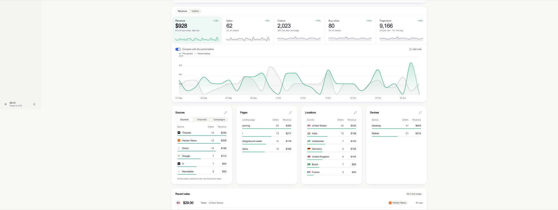Click the QA UI workspace name in sidebar
The image size is (558, 210).
(x=13, y=103)
